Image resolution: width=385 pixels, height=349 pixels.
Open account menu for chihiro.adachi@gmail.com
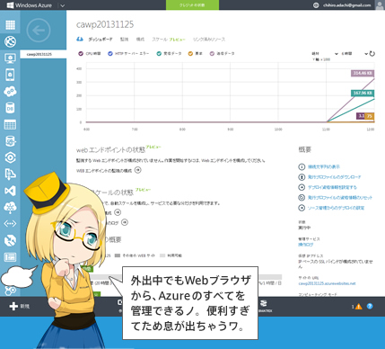tap(347, 5)
